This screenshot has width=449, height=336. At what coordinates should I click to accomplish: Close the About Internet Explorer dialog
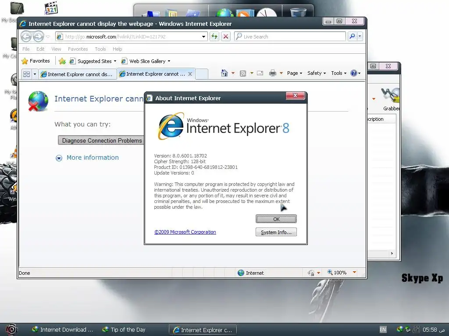click(295, 95)
